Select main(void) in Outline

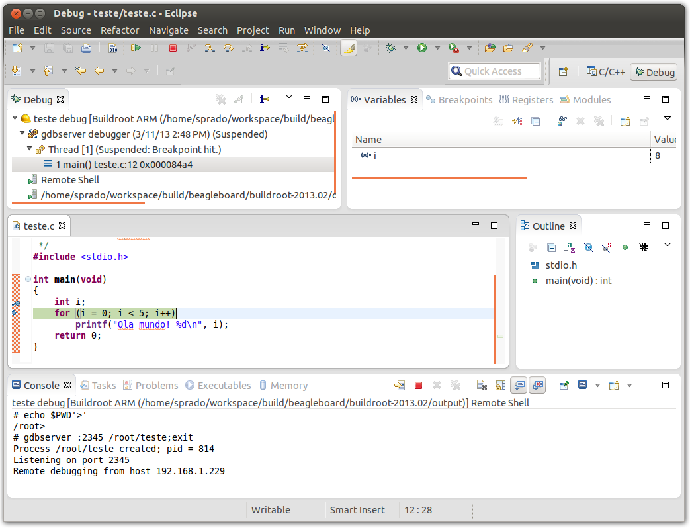[578, 281]
